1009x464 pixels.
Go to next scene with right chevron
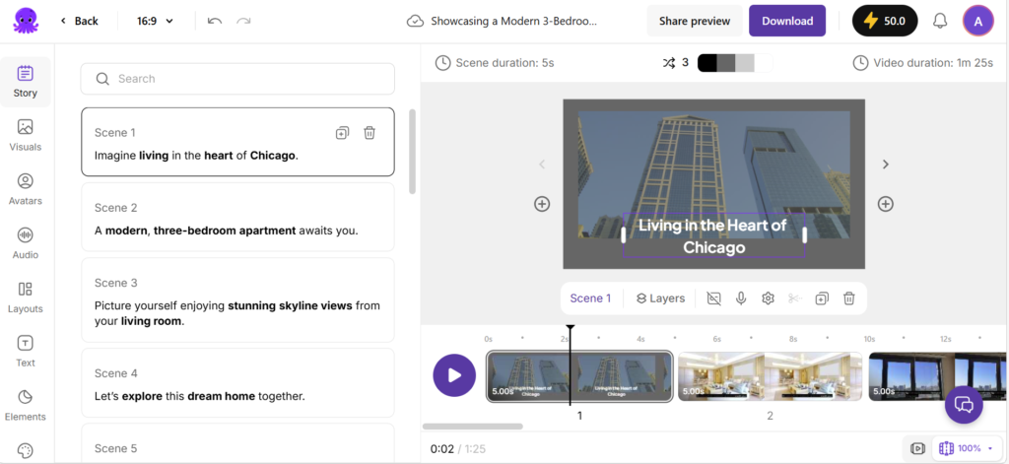[885, 165]
